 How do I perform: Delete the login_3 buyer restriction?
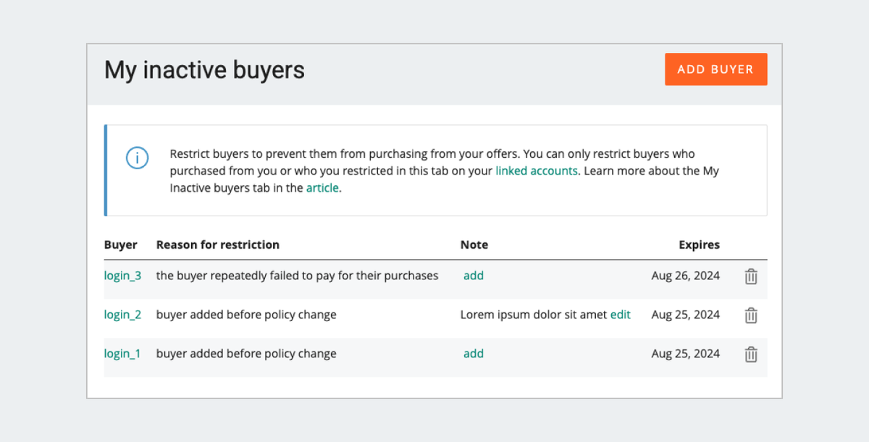(x=751, y=276)
